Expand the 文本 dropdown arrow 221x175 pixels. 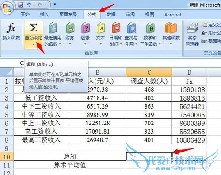pyautogui.click(x=101, y=44)
